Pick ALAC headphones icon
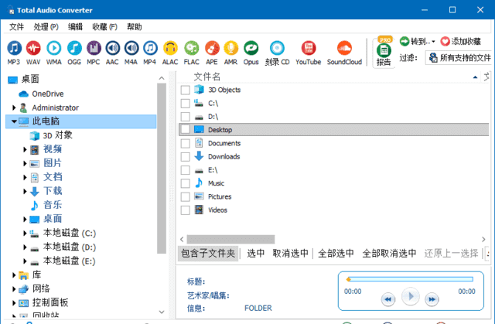 pos(170,48)
